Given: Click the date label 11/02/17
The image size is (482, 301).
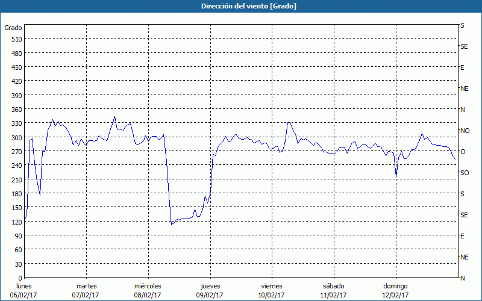Looking at the screenshot, I should (x=333, y=295).
